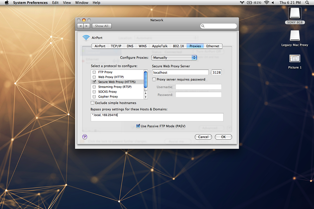314x209 pixels.
Task: Switch to the WINS tab
Action: 142,46
